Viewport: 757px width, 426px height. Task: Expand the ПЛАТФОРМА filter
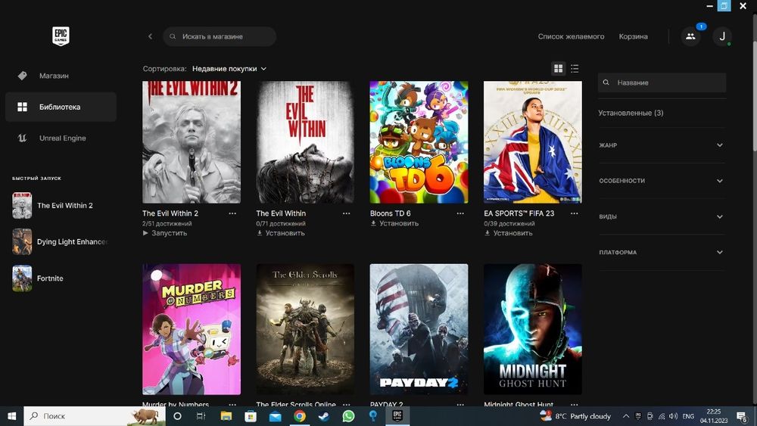(662, 252)
